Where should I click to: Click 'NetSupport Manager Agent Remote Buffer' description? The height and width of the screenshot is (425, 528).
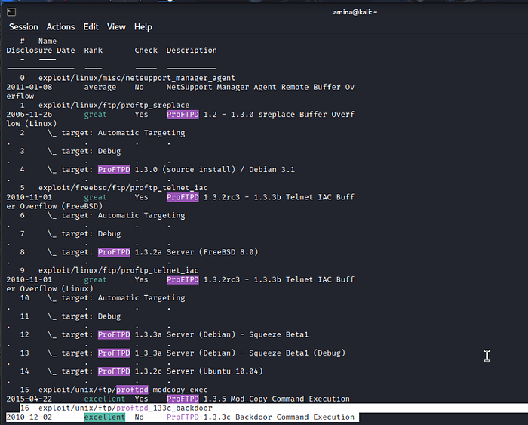(x=253, y=87)
